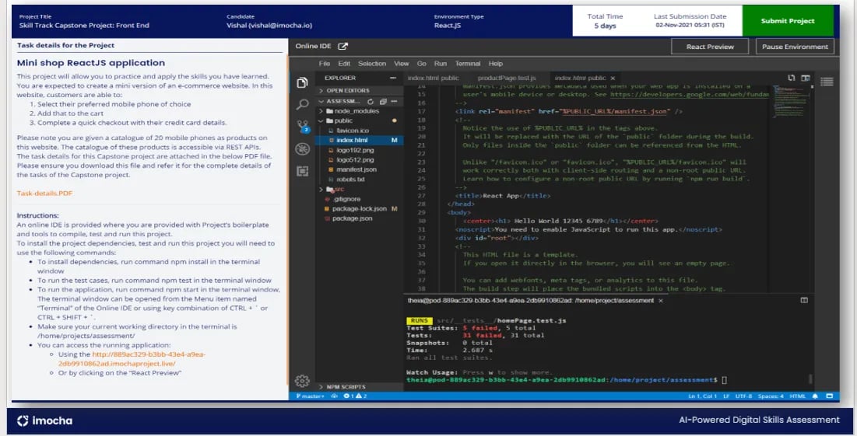Screen dimensions: 857x436
Task: Open Source Control icon with badge
Action: (x=302, y=127)
